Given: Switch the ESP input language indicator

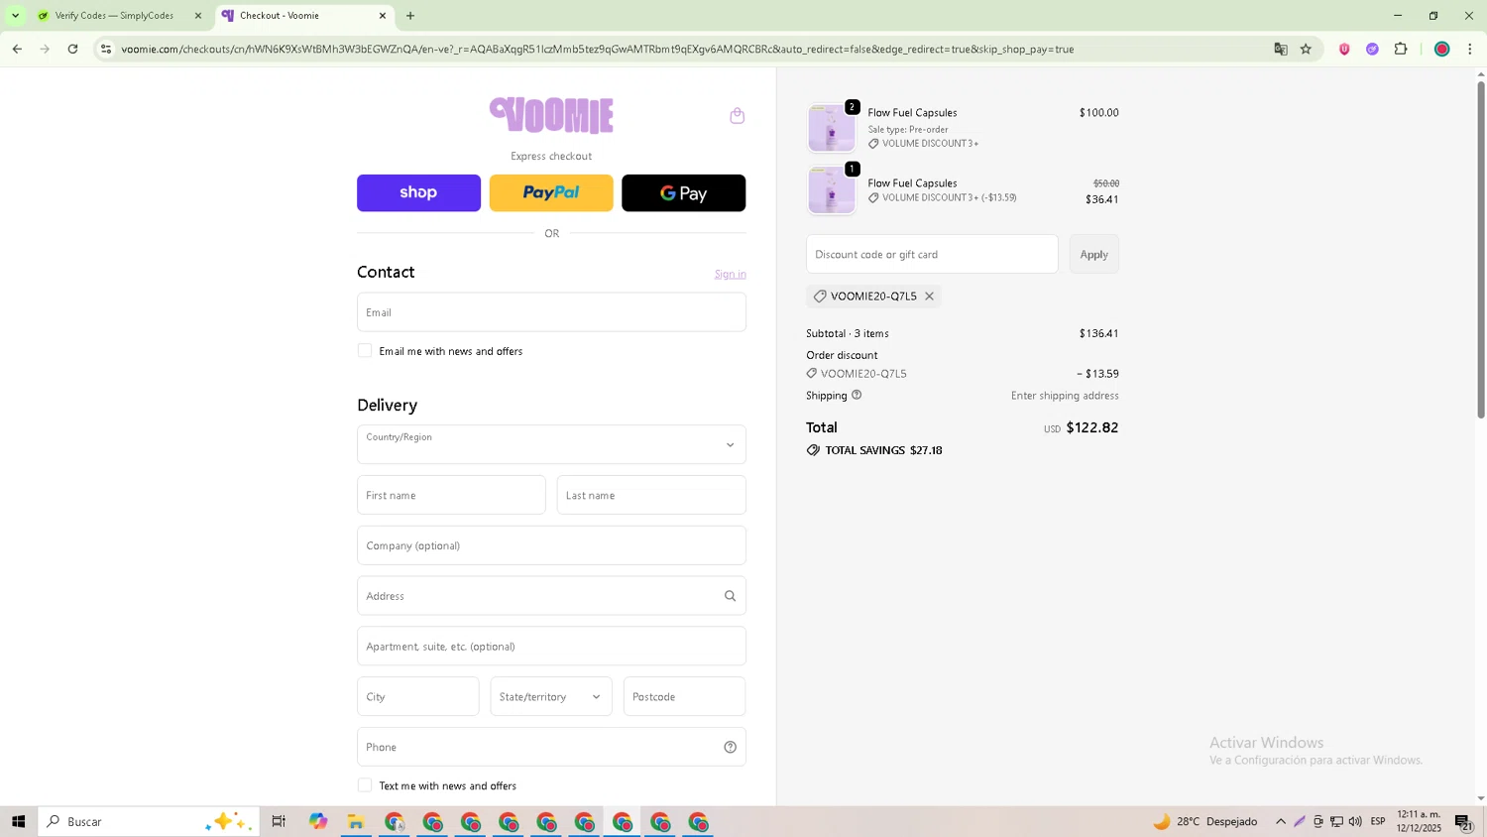Looking at the screenshot, I should 1378,821.
